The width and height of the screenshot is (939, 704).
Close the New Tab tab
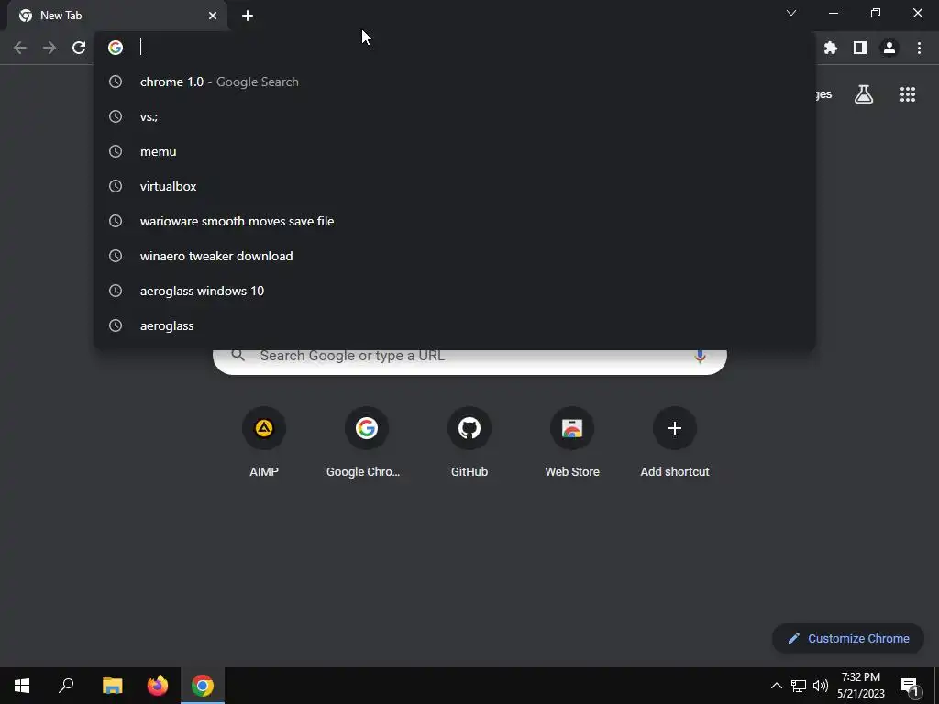click(x=213, y=16)
